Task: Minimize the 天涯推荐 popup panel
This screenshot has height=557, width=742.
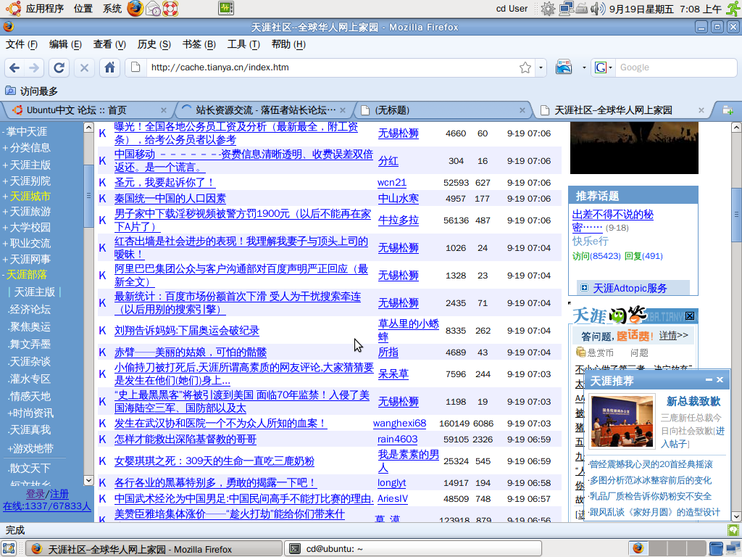Action: 709,380
